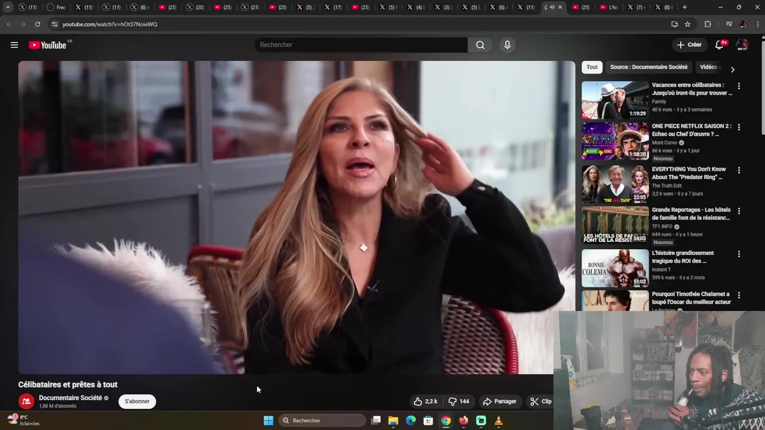765x430 pixels.
Task: Bookmark this page with the star icon
Action: pyautogui.click(x=688, y=24)
